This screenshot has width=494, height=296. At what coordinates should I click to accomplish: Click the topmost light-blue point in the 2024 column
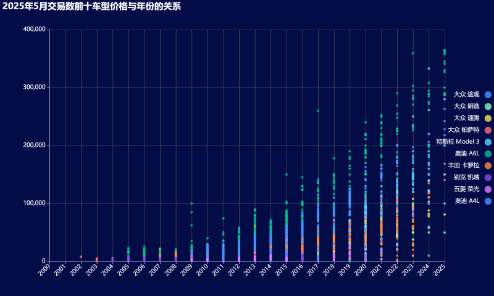[x=429, y=68]
